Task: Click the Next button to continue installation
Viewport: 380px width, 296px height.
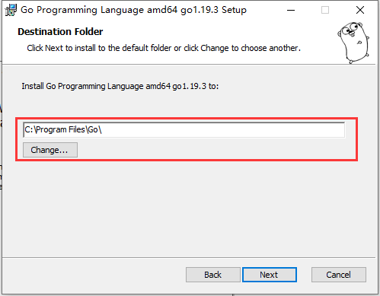Action: pos(270,275)
